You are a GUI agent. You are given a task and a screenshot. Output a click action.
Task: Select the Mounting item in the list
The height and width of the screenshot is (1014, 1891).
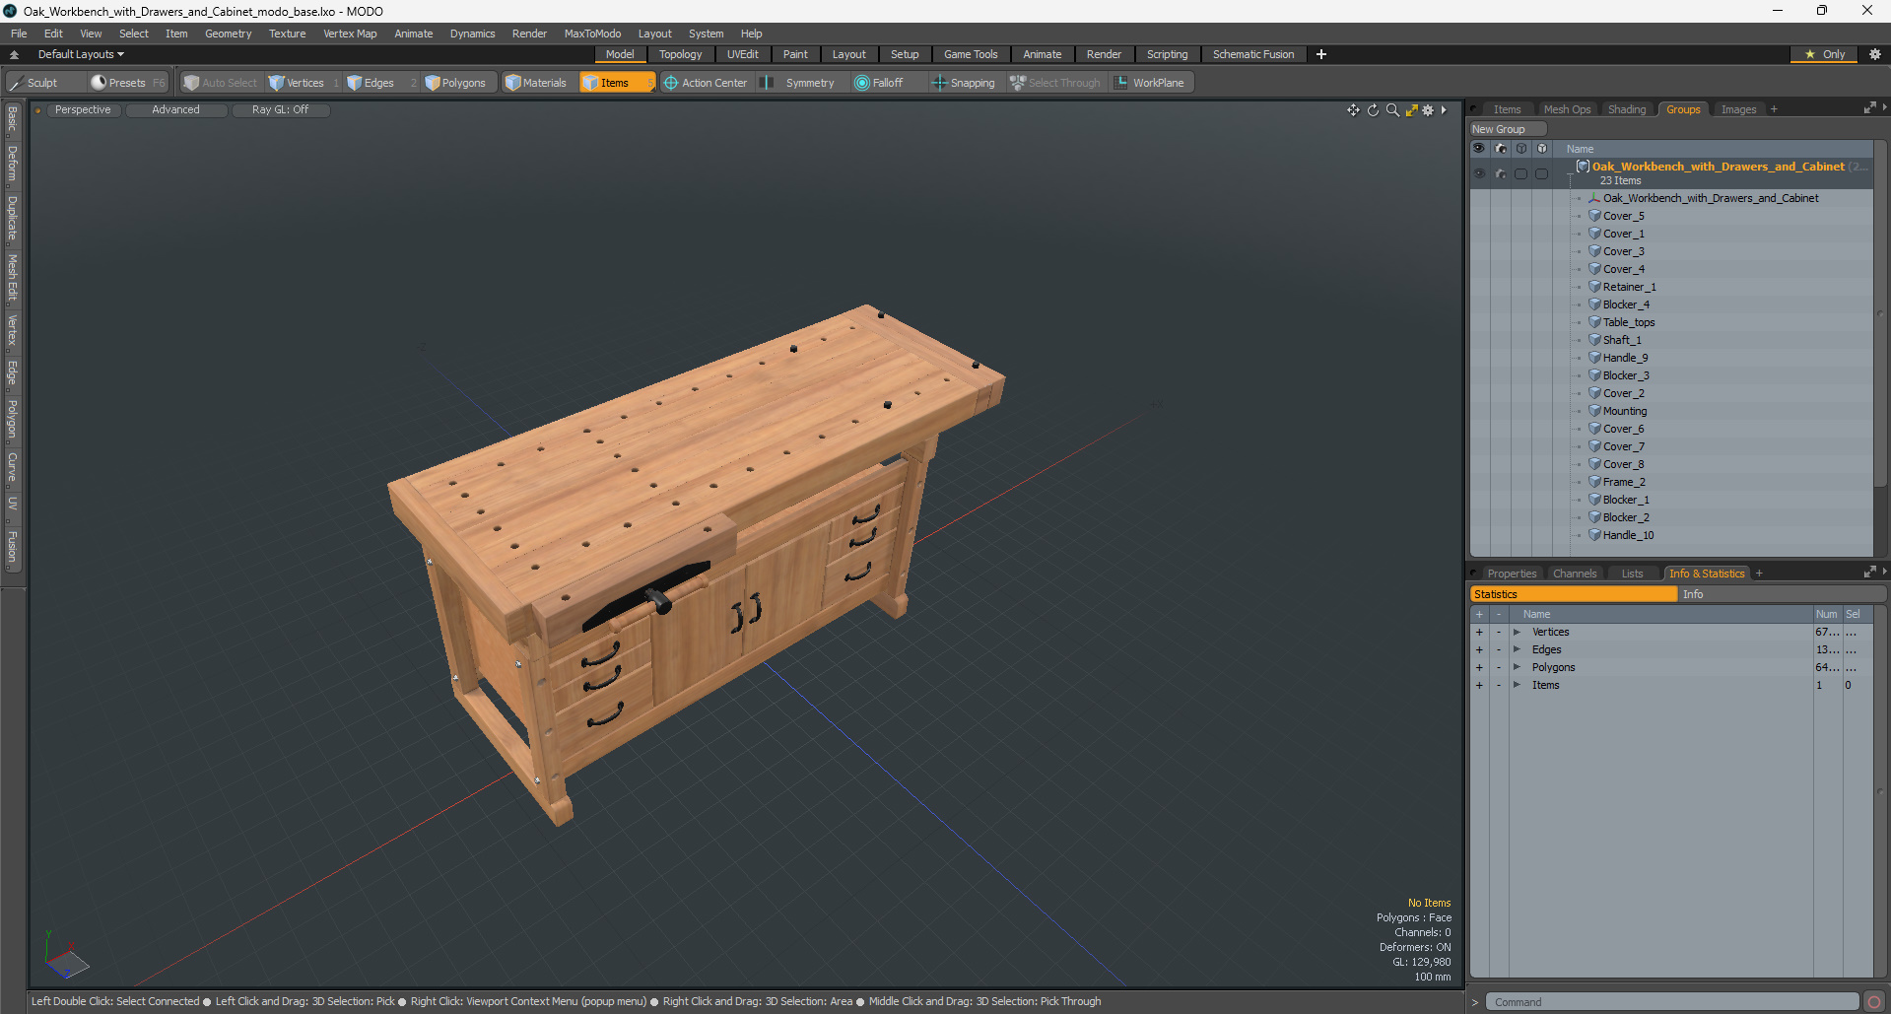click(1624, 411)
